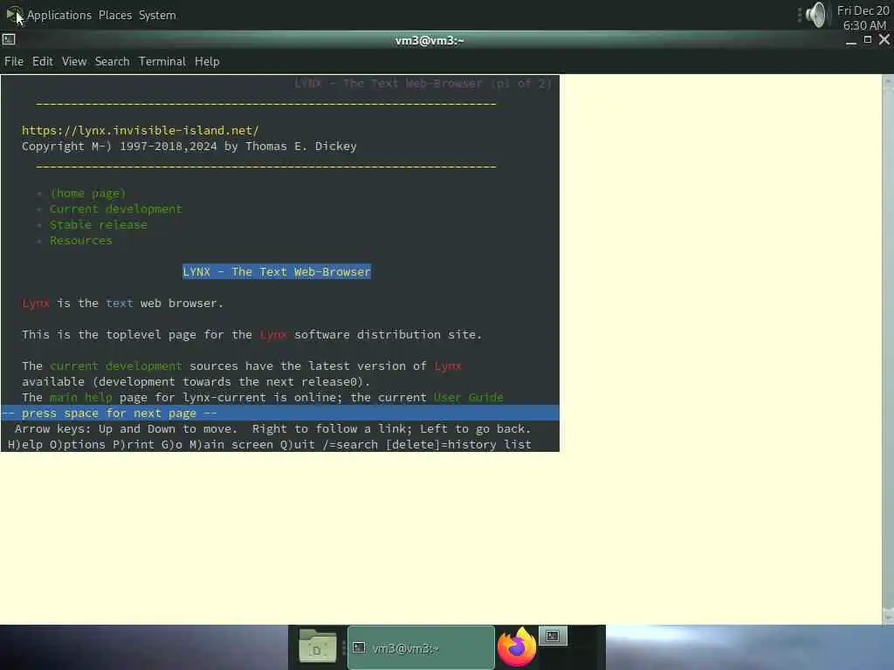This screenshot has width=894, height=670.
Task: Click the highlighted LYNX - The Text Web-Browser heading
Action: tap(277, 272)
